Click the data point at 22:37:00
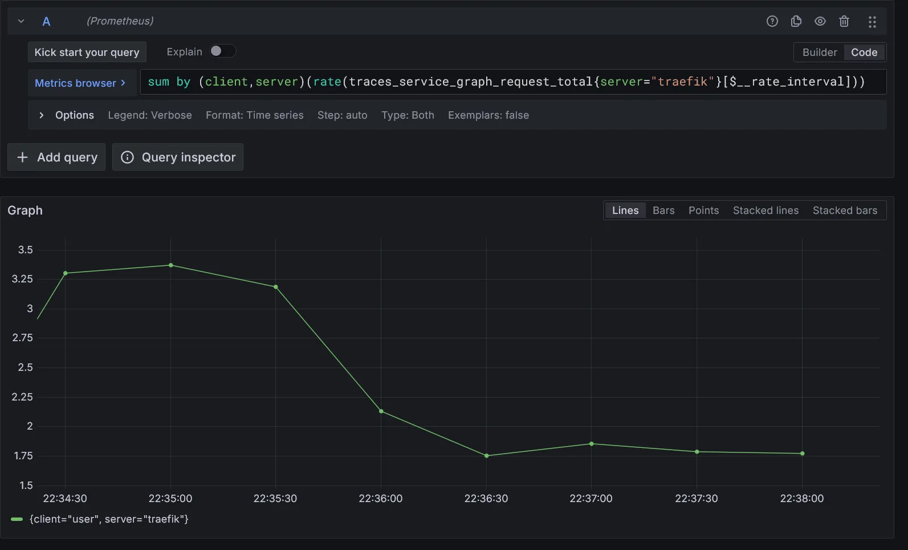The image size is (908, 550). [592, 444]
